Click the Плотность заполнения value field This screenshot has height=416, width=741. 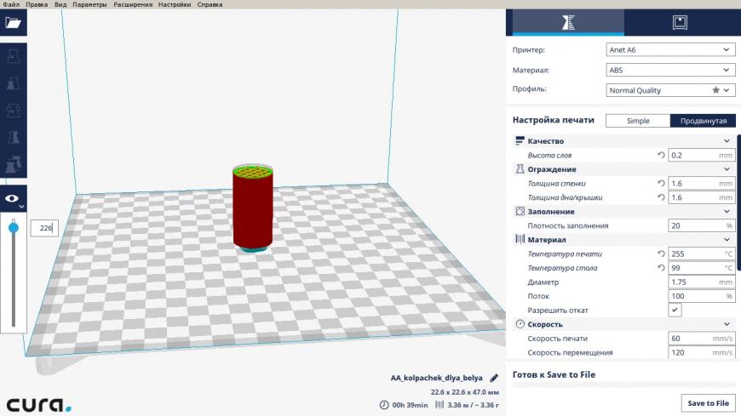(x=701, y=225)
